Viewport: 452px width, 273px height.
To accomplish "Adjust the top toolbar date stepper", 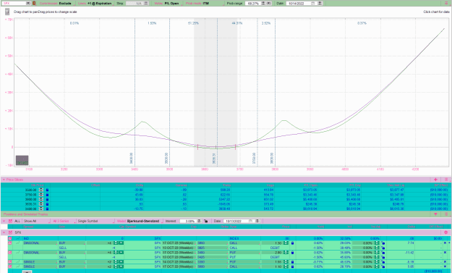I will click(320, 4).
